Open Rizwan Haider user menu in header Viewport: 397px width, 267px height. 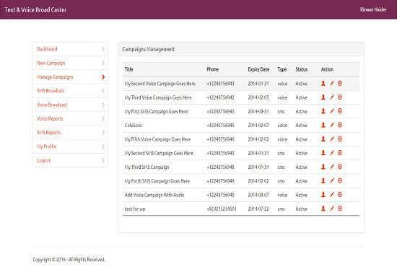pyautogui.click(x=373, y=9)
